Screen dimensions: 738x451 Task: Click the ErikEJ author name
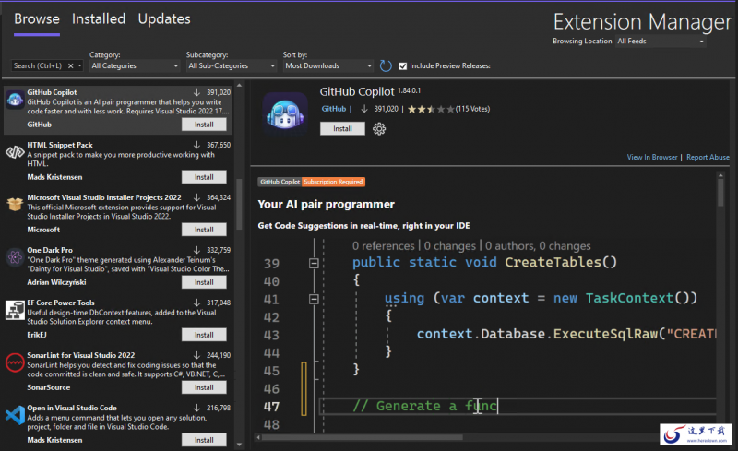(37, 335)
